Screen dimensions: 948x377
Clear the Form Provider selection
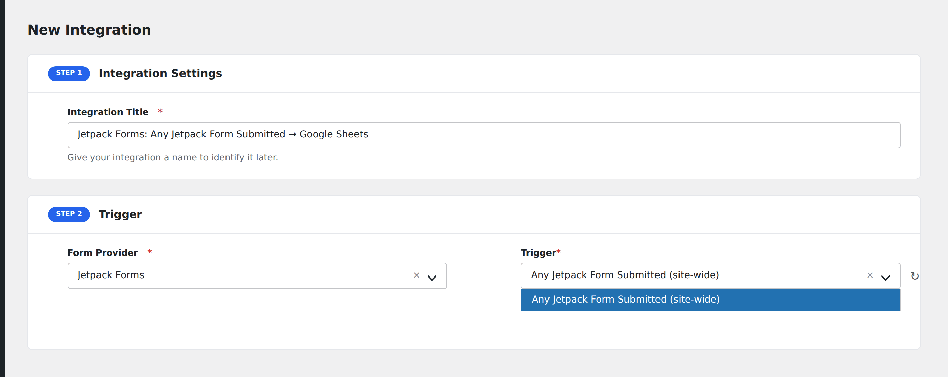click(x=416, y=275)
